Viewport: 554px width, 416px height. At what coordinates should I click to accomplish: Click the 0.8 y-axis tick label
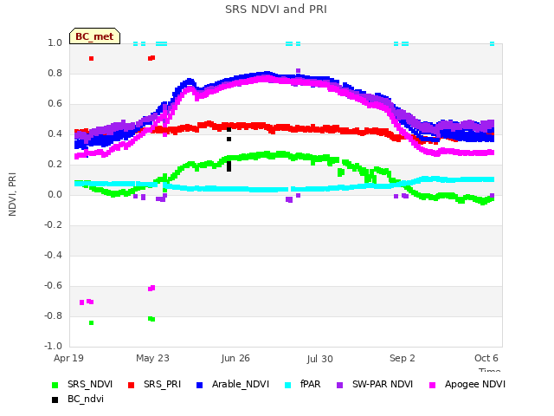(x=55, y=73)
